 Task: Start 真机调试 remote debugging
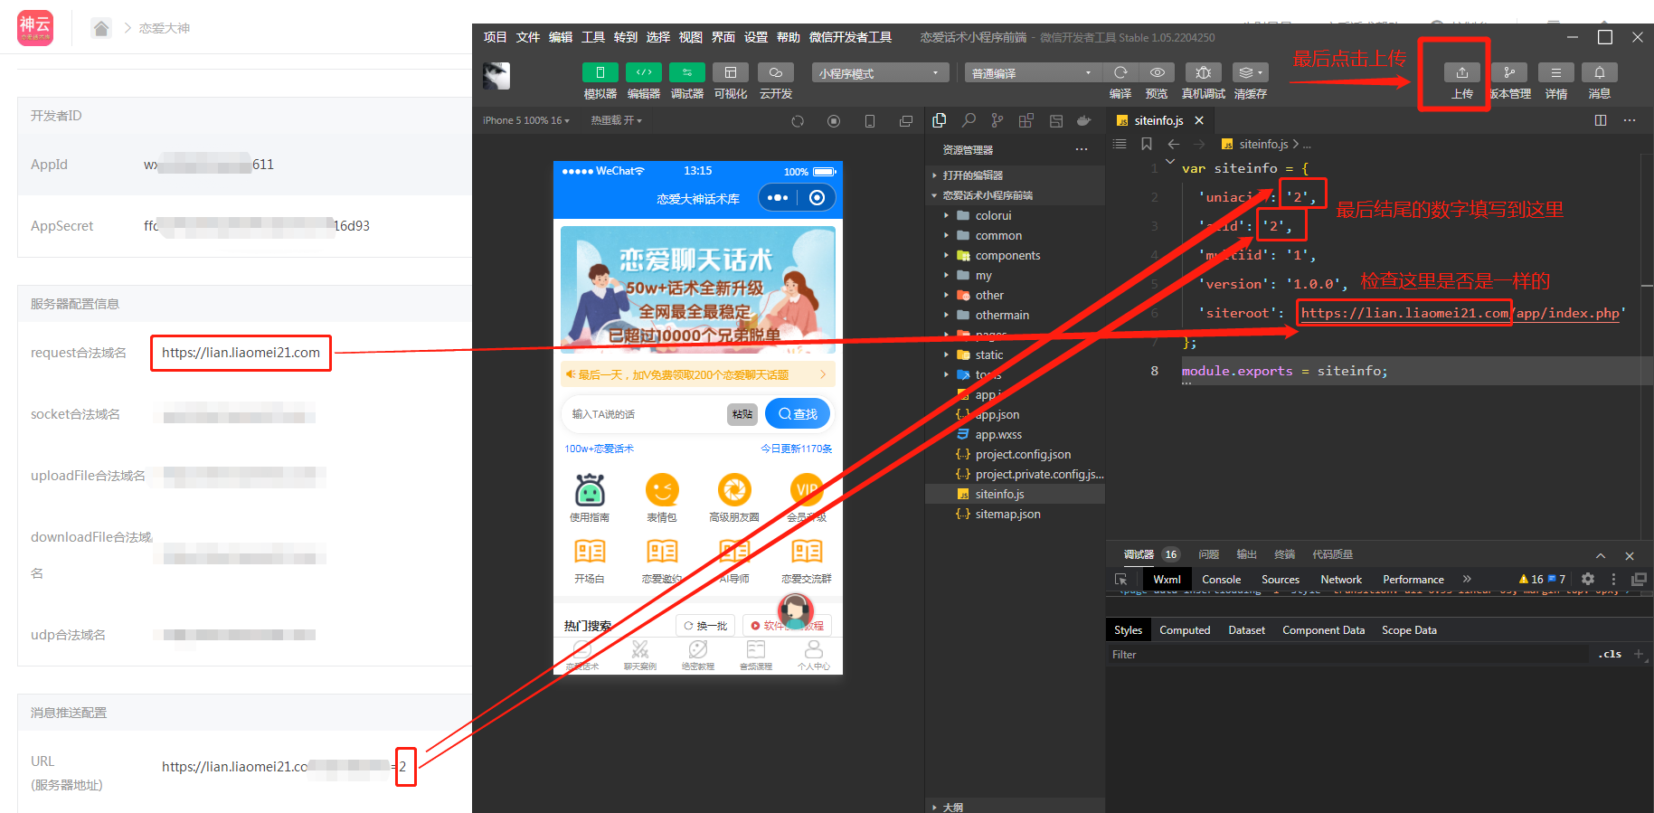[1204, 72]
